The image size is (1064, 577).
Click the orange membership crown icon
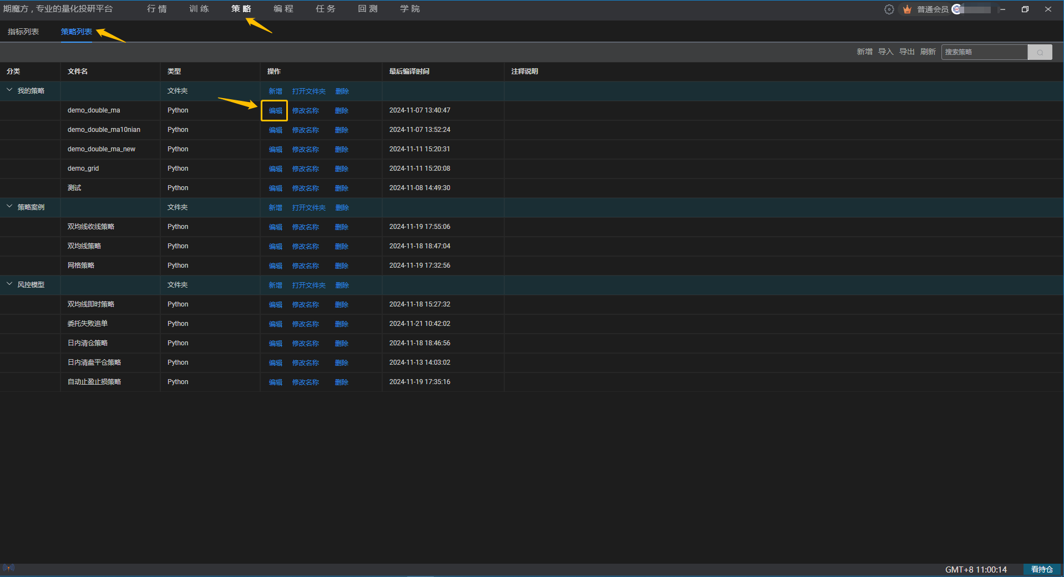pos(907,9)
